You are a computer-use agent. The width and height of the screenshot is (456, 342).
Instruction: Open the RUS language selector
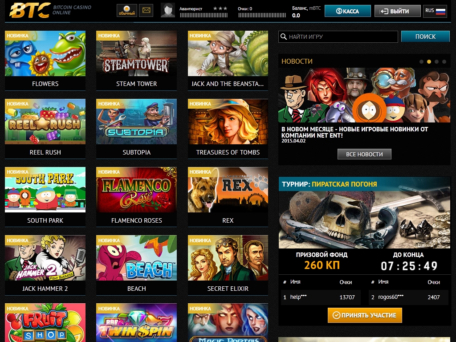coord(435,11)
